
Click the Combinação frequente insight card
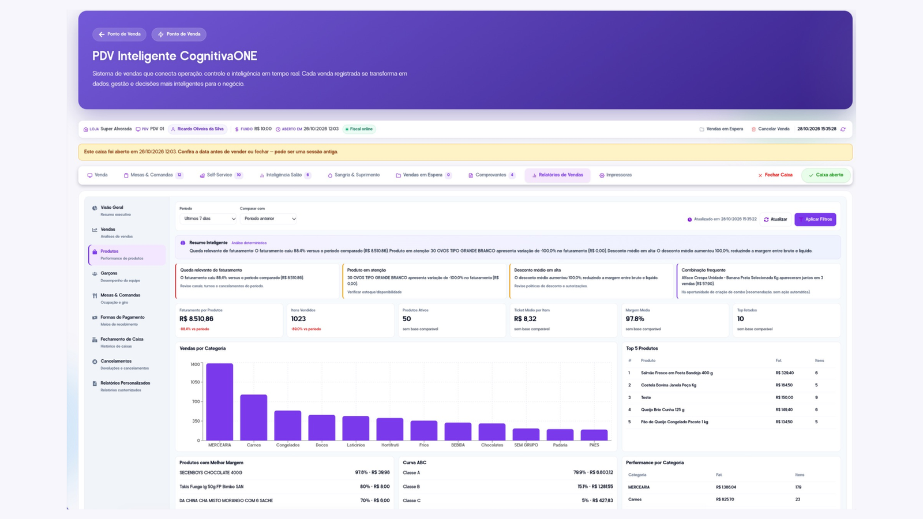point(758,281)
